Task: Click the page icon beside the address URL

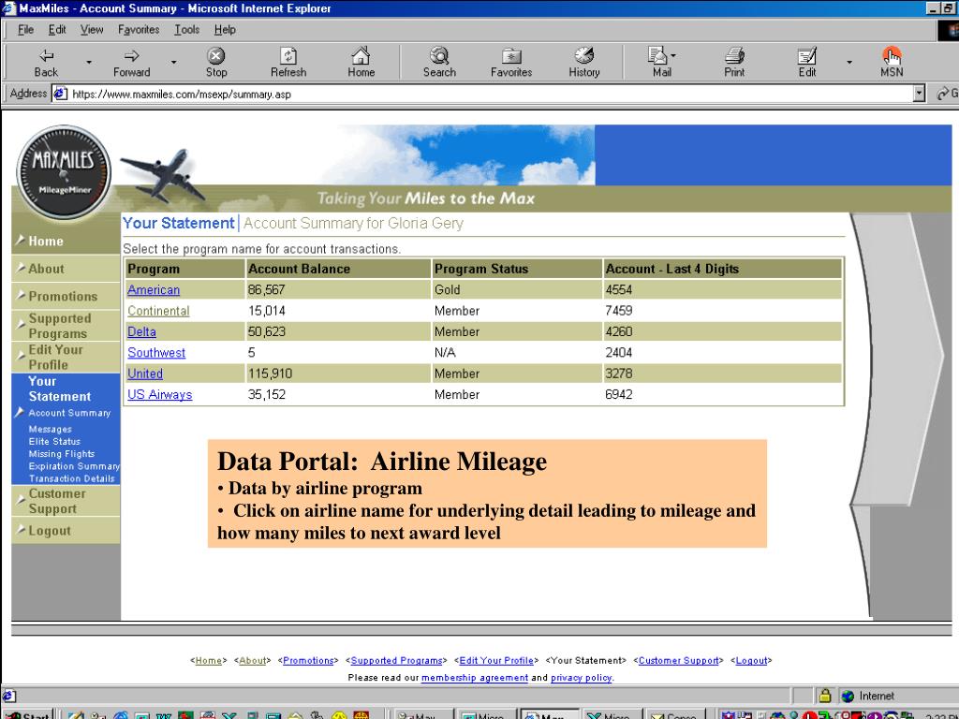Action: tap(60, 94)
